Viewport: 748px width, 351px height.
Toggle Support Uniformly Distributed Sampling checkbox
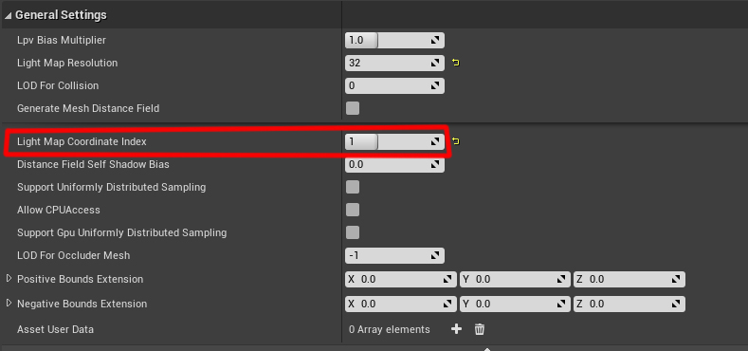[353, 187]
